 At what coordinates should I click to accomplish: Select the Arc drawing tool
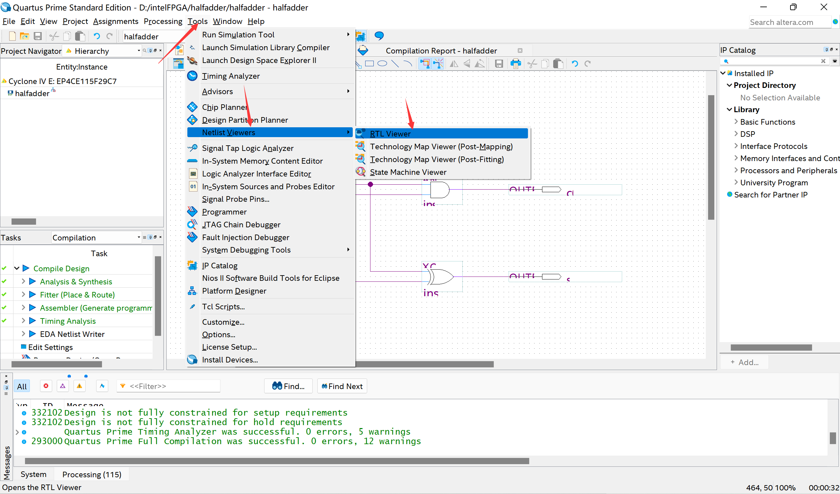pyautogui.click(x=407, y=63)
